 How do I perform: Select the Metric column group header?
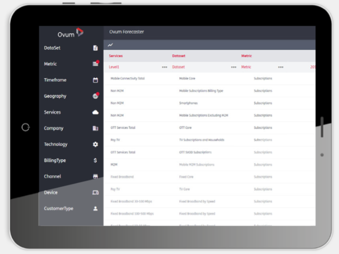(x=247, y=56)
